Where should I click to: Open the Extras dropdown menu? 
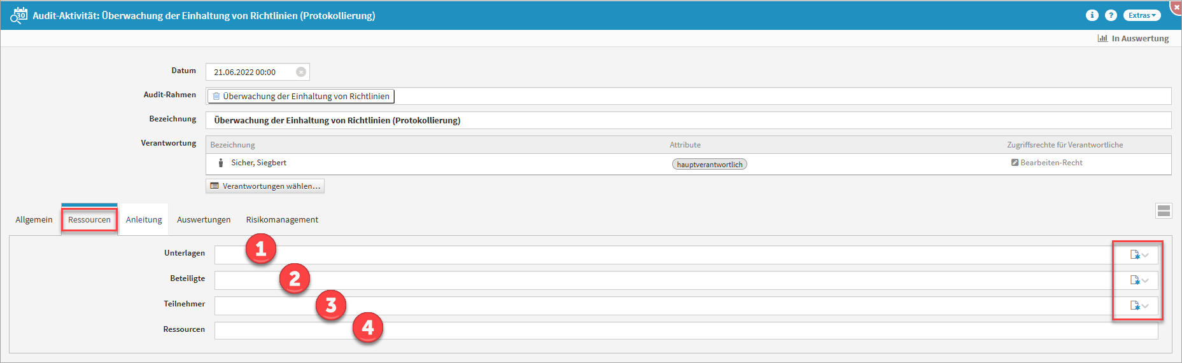pos(1142,15)
